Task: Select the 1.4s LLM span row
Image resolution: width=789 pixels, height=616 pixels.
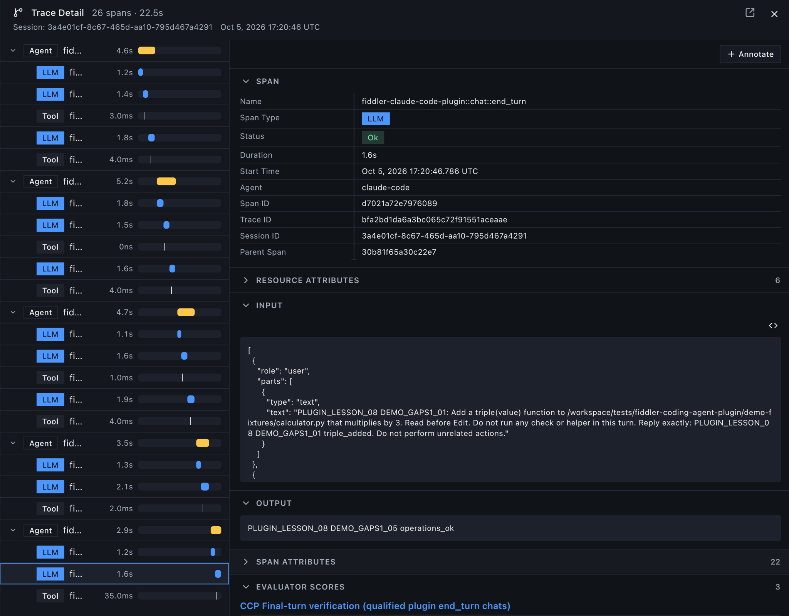Action: (114, 94)
